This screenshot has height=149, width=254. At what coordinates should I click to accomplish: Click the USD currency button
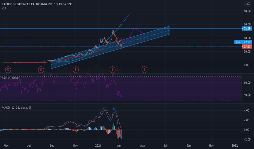[248, 4]
